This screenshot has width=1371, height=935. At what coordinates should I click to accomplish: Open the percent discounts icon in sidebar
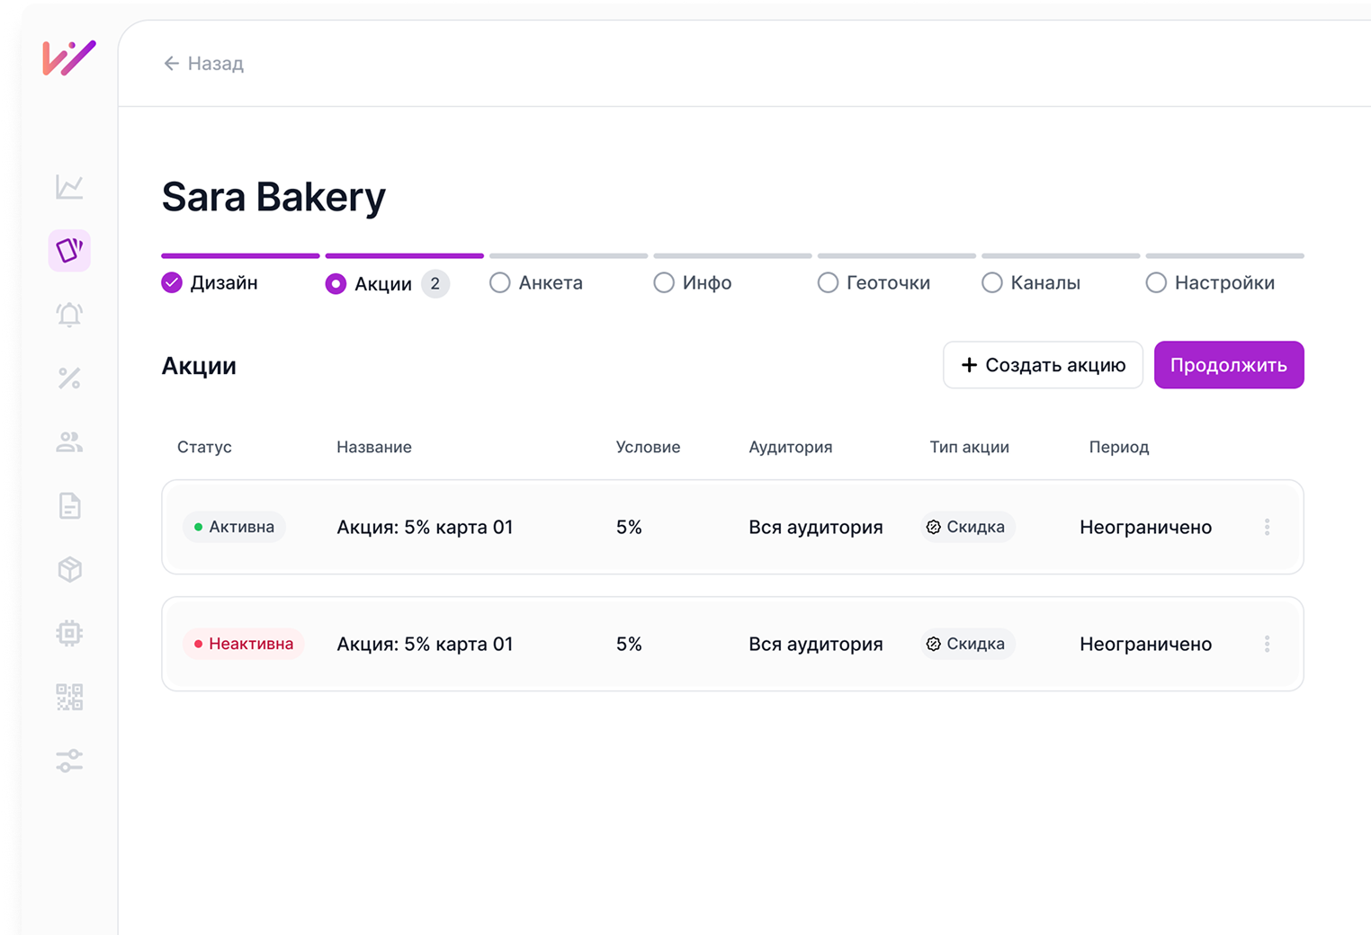pos(69,378)
